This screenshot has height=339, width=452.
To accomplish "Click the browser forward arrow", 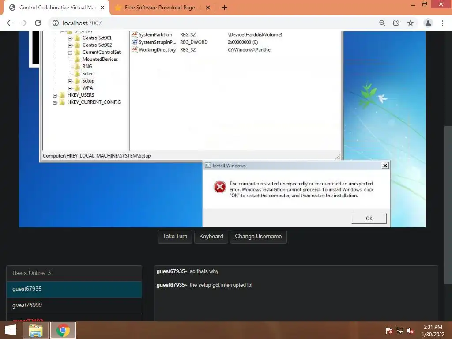I will click(24, 23).
